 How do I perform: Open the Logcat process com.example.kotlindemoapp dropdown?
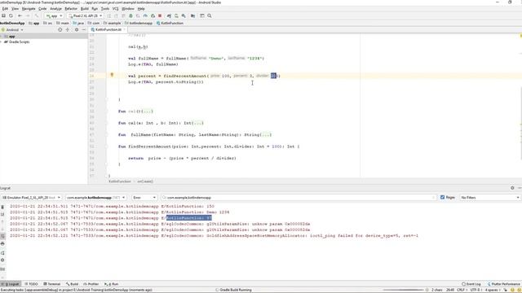pyautogui.click(x=96, y=197)
